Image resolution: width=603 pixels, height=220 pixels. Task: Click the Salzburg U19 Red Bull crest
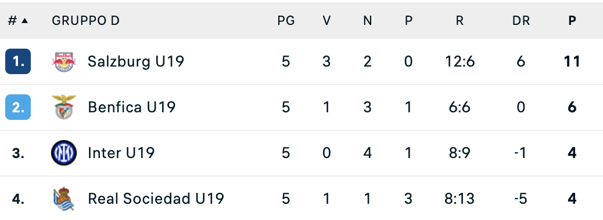[x=64, y=61]
